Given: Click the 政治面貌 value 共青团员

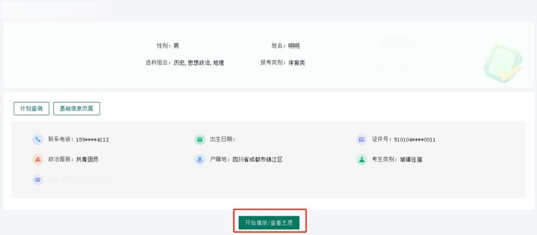Looking at the screenshot, I should (x=88, y=159).
